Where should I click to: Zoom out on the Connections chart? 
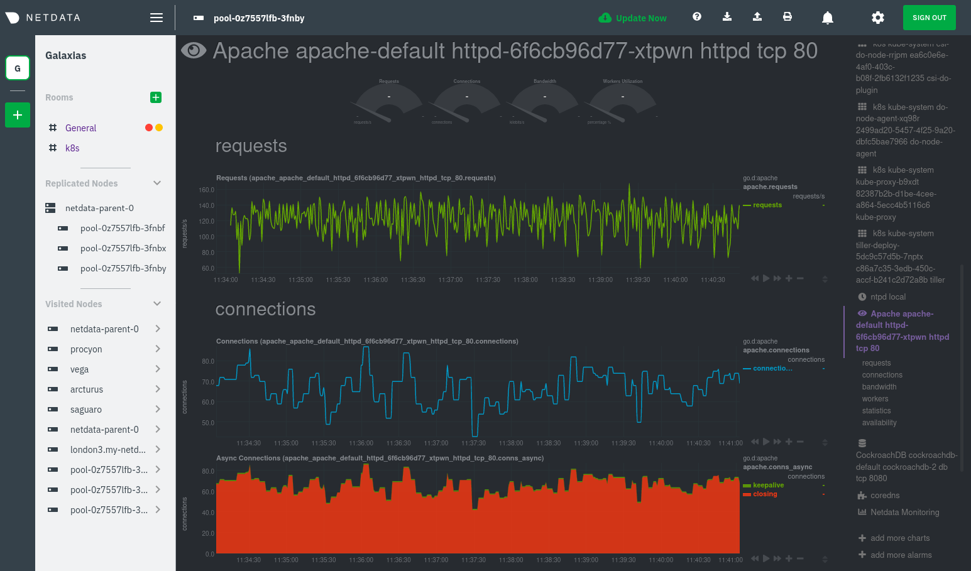click(800, 442)
